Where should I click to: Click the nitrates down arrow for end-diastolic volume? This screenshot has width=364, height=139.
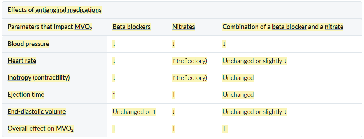click(174, 112)
